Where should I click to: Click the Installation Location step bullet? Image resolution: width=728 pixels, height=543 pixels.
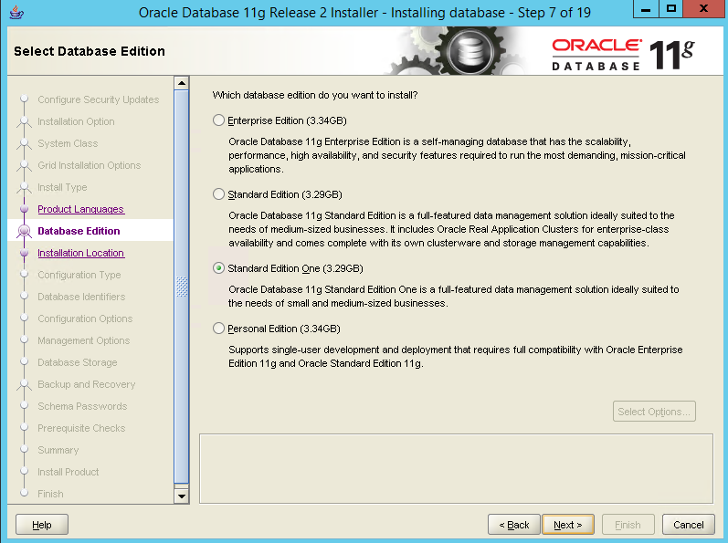coord(24,253)
